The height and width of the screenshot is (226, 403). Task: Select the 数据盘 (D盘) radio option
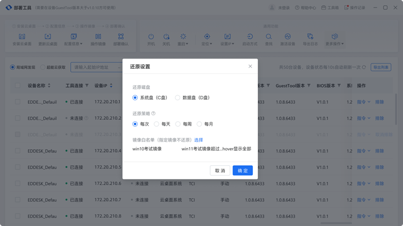[177, 98]
